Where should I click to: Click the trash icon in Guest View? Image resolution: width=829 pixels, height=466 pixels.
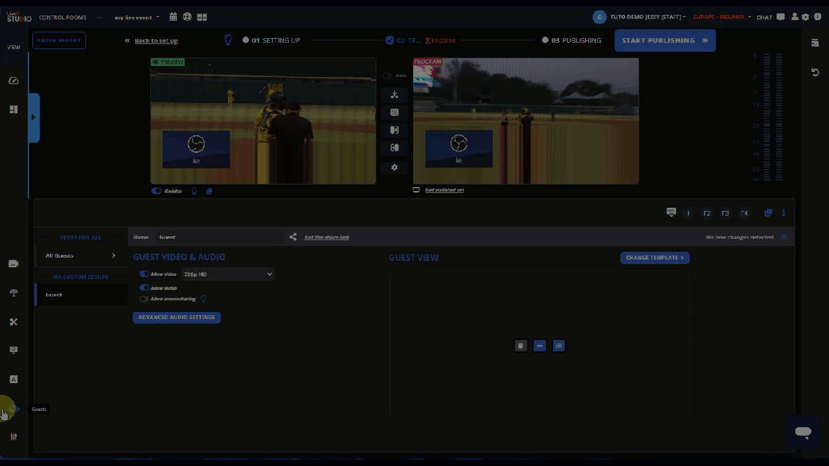tap(521, 346)
